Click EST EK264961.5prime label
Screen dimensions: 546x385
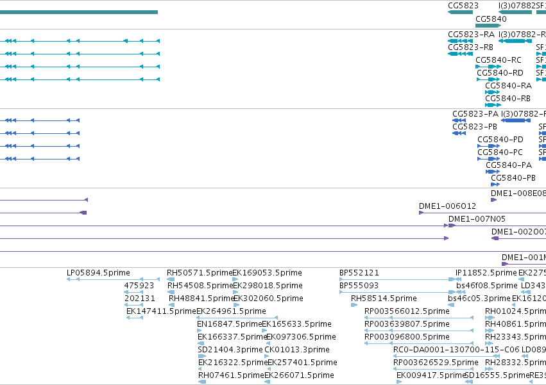click(231, 311)
